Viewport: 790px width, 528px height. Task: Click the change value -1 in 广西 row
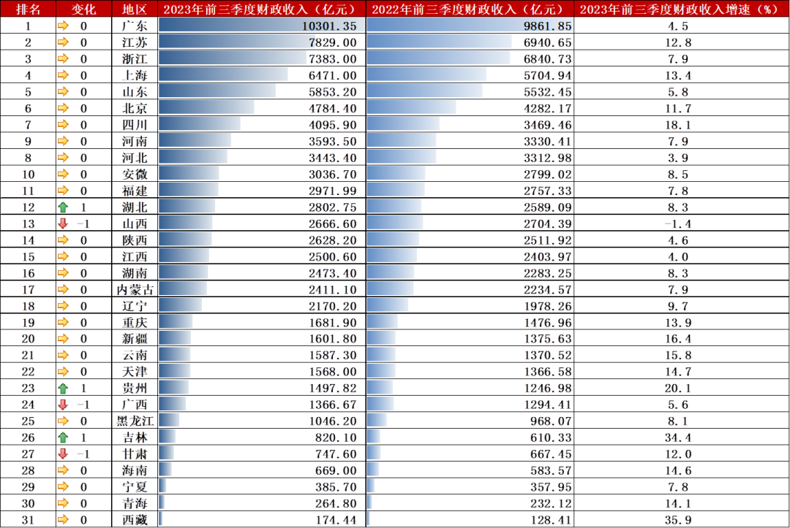tap(83, 405)
